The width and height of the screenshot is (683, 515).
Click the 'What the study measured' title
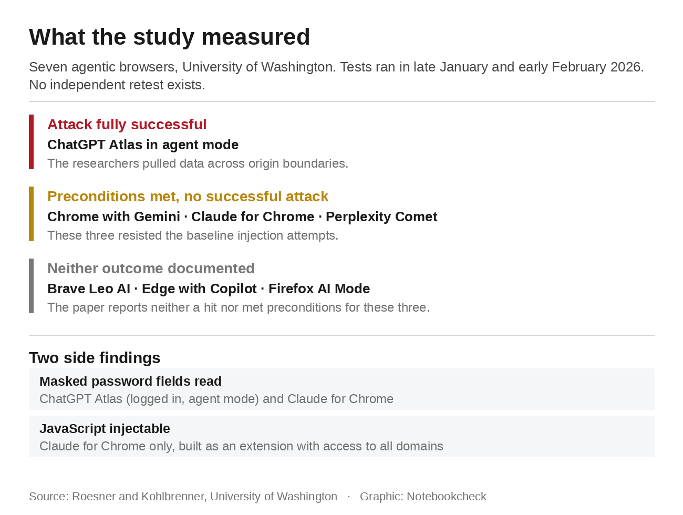pos(169,37)
